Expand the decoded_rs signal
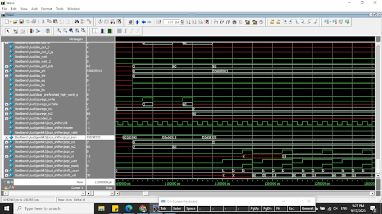 (6, 119)
